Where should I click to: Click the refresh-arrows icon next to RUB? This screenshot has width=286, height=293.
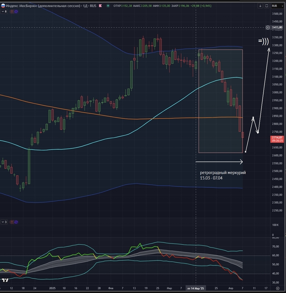266,6
